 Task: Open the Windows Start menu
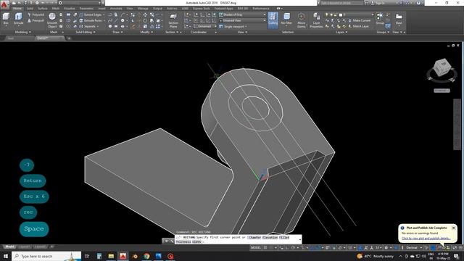click(x=6, y=256)
